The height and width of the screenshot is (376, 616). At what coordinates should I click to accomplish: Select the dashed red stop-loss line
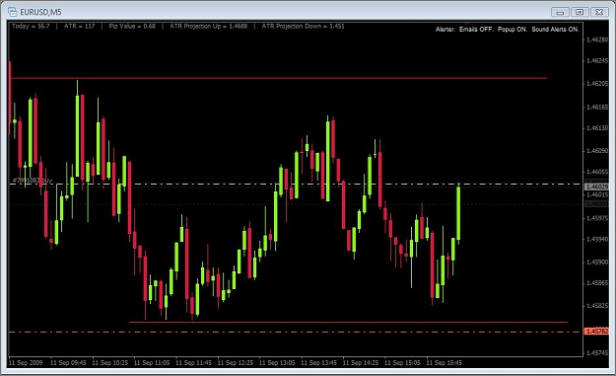pos(295,332)
